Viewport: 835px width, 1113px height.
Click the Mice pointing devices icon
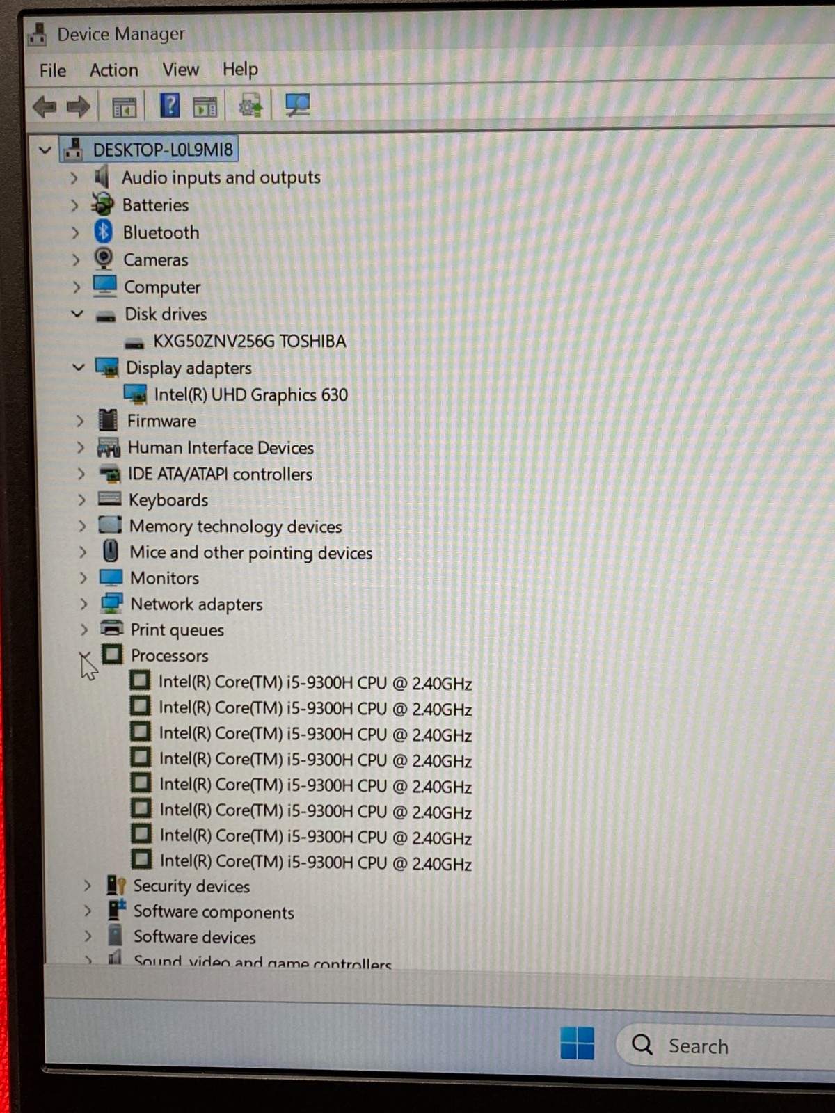111,552
